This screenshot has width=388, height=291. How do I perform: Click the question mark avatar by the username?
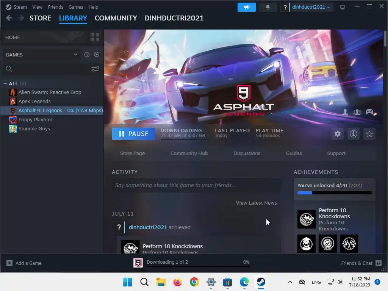[x=285, y=7]
